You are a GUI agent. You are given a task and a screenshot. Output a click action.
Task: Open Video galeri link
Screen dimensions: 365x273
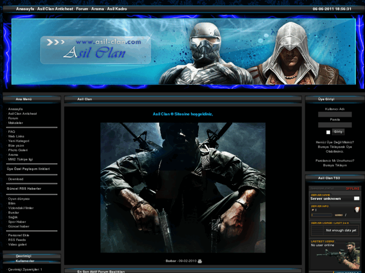[18, 244]
